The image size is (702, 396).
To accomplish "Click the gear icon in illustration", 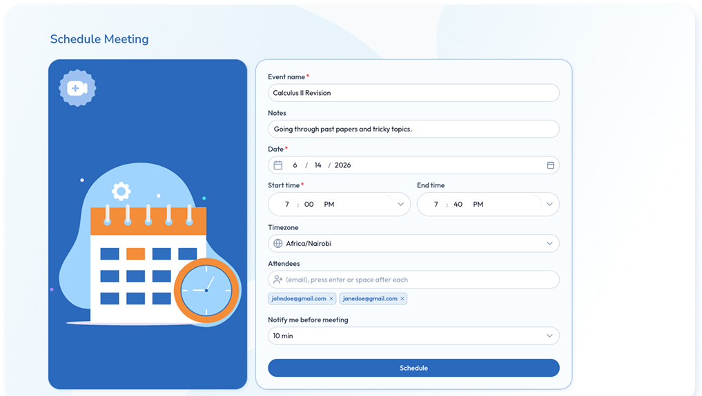I will 121,191.
